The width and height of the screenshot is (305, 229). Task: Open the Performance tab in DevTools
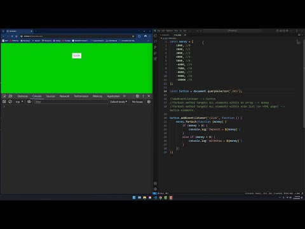(81, 96)
